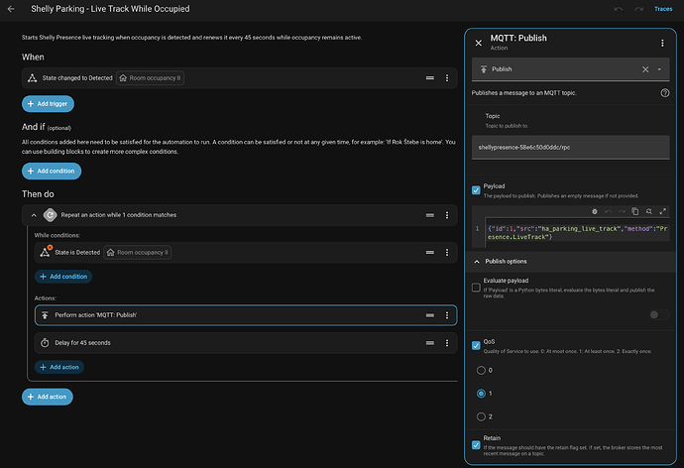Viewport: 684px width, 468px height.
Task: Toggle the Evaluate payload switch
Action: pyautogui.click(x=658, y=315)
